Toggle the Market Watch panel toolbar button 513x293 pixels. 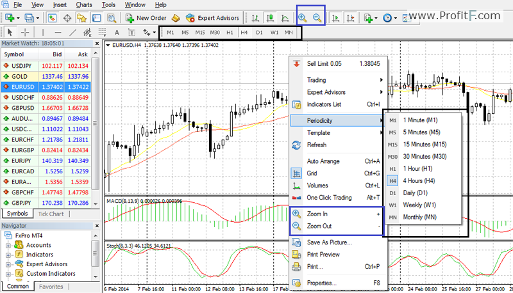coord(52,18)
